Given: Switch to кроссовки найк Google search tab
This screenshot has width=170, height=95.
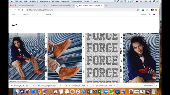Looking at the screenshot, I should coord(61,6).
